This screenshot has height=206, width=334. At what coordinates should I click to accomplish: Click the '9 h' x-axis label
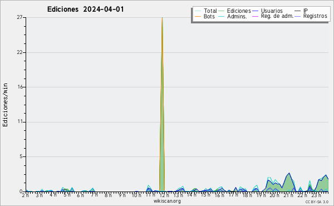point(122,195)
